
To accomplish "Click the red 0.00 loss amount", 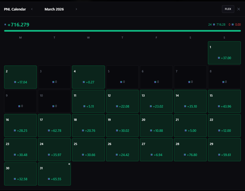I will (x=238, y=24).
